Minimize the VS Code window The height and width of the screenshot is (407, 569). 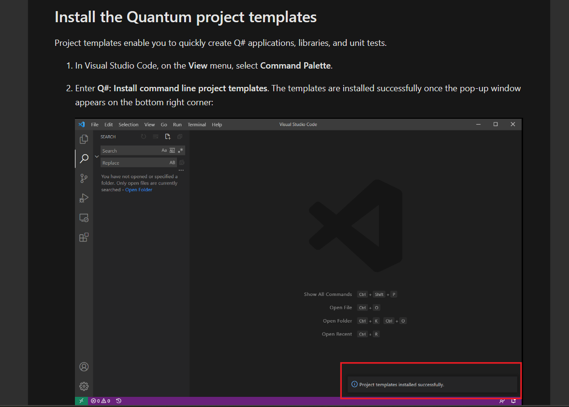(478, 124)
